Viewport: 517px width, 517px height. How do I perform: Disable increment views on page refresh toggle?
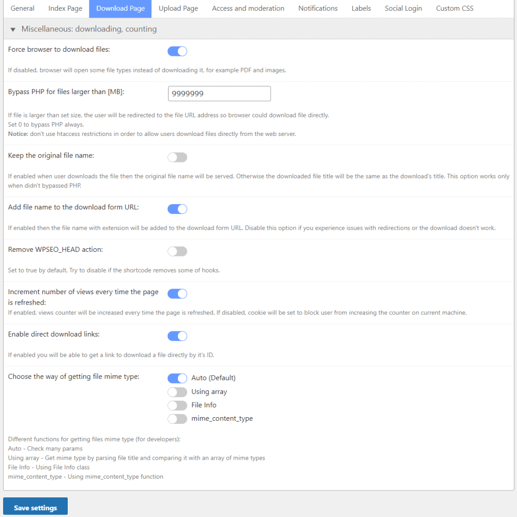pyautogui.click(x=177, y=294)
